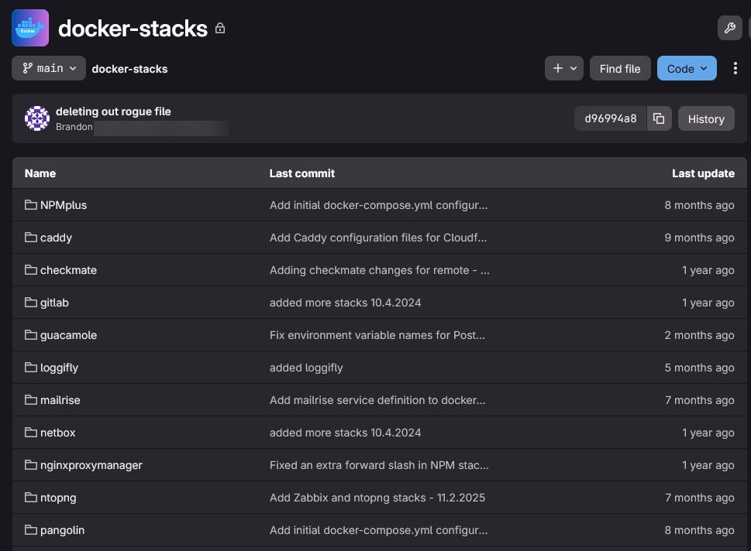Open commit 'Fix environment variable names for Post...'
751x551 pixels.
coord(377,335)
